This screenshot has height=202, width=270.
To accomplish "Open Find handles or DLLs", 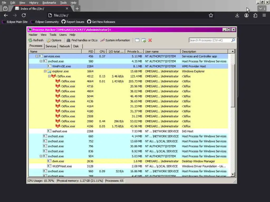I will pyautogui.click(x=82, y=40).
